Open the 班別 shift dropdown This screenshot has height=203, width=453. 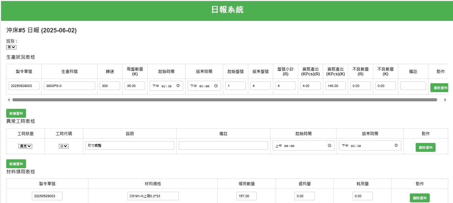click(11, 47)
